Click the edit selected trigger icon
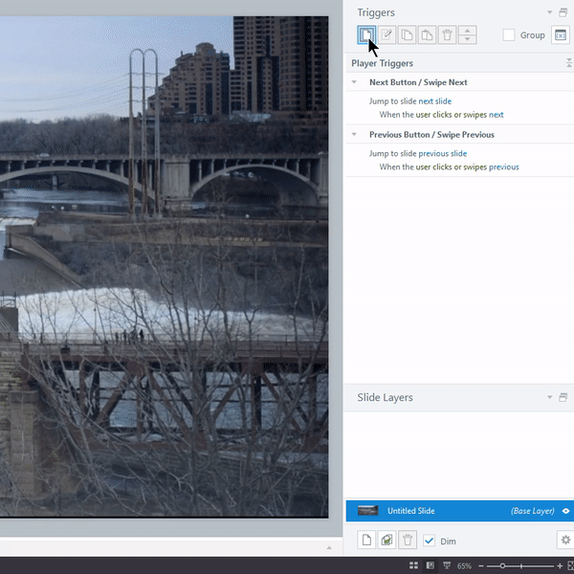Image resolution: width=574 pixels, height=574 pixels. [386, 35]
